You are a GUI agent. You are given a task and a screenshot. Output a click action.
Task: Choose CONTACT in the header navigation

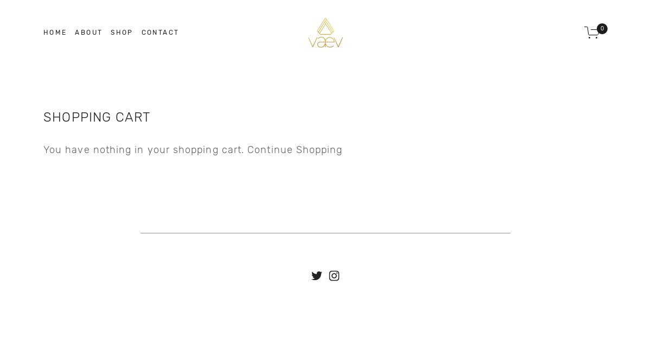point(160,33)
